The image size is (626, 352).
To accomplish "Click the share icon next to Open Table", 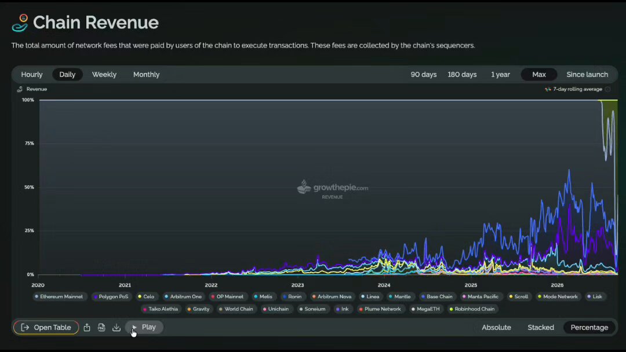I will tap(86, 327).
